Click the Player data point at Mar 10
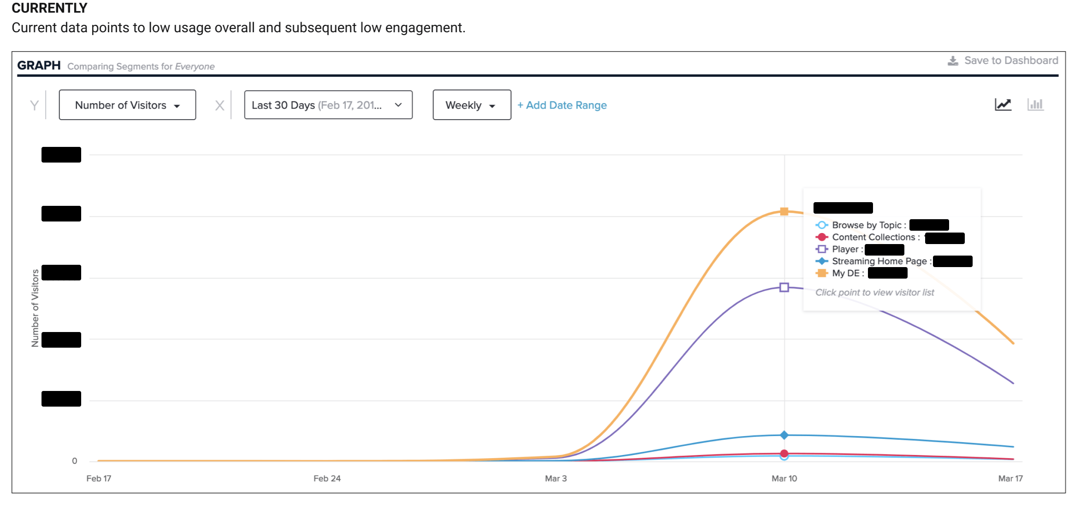Screen dimensions: 1087x507 click(784, 287)
